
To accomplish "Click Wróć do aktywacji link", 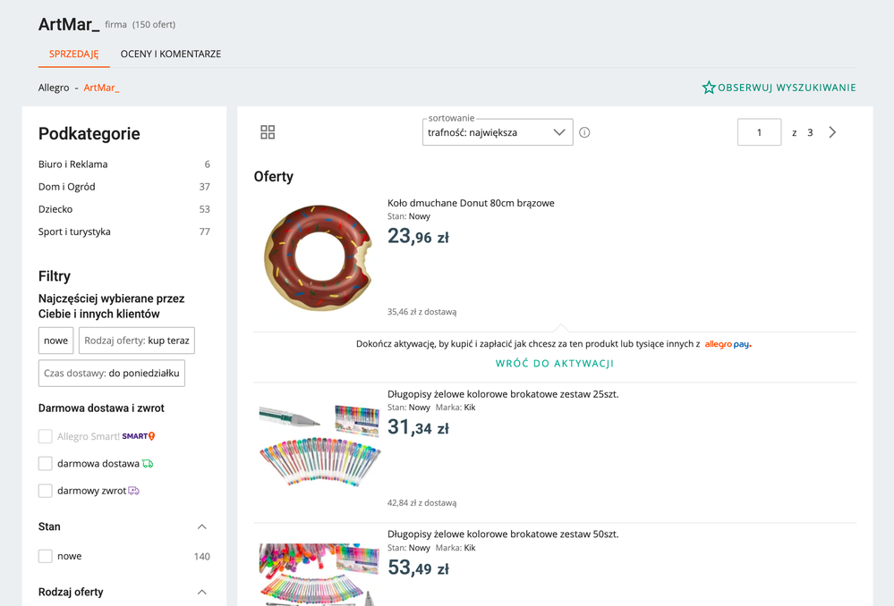I will click(555, 364).
